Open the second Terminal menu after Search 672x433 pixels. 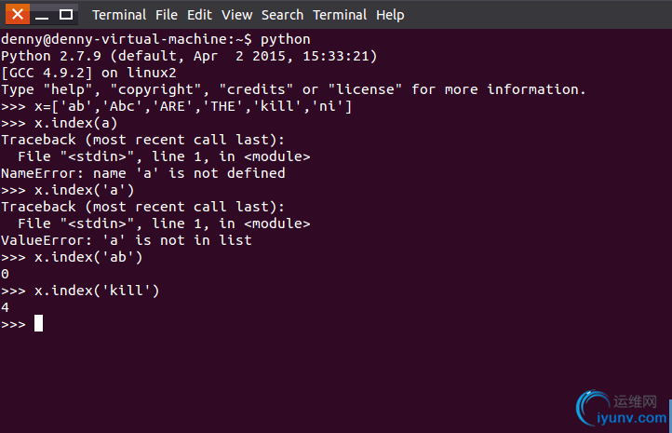tap(340, 15)
